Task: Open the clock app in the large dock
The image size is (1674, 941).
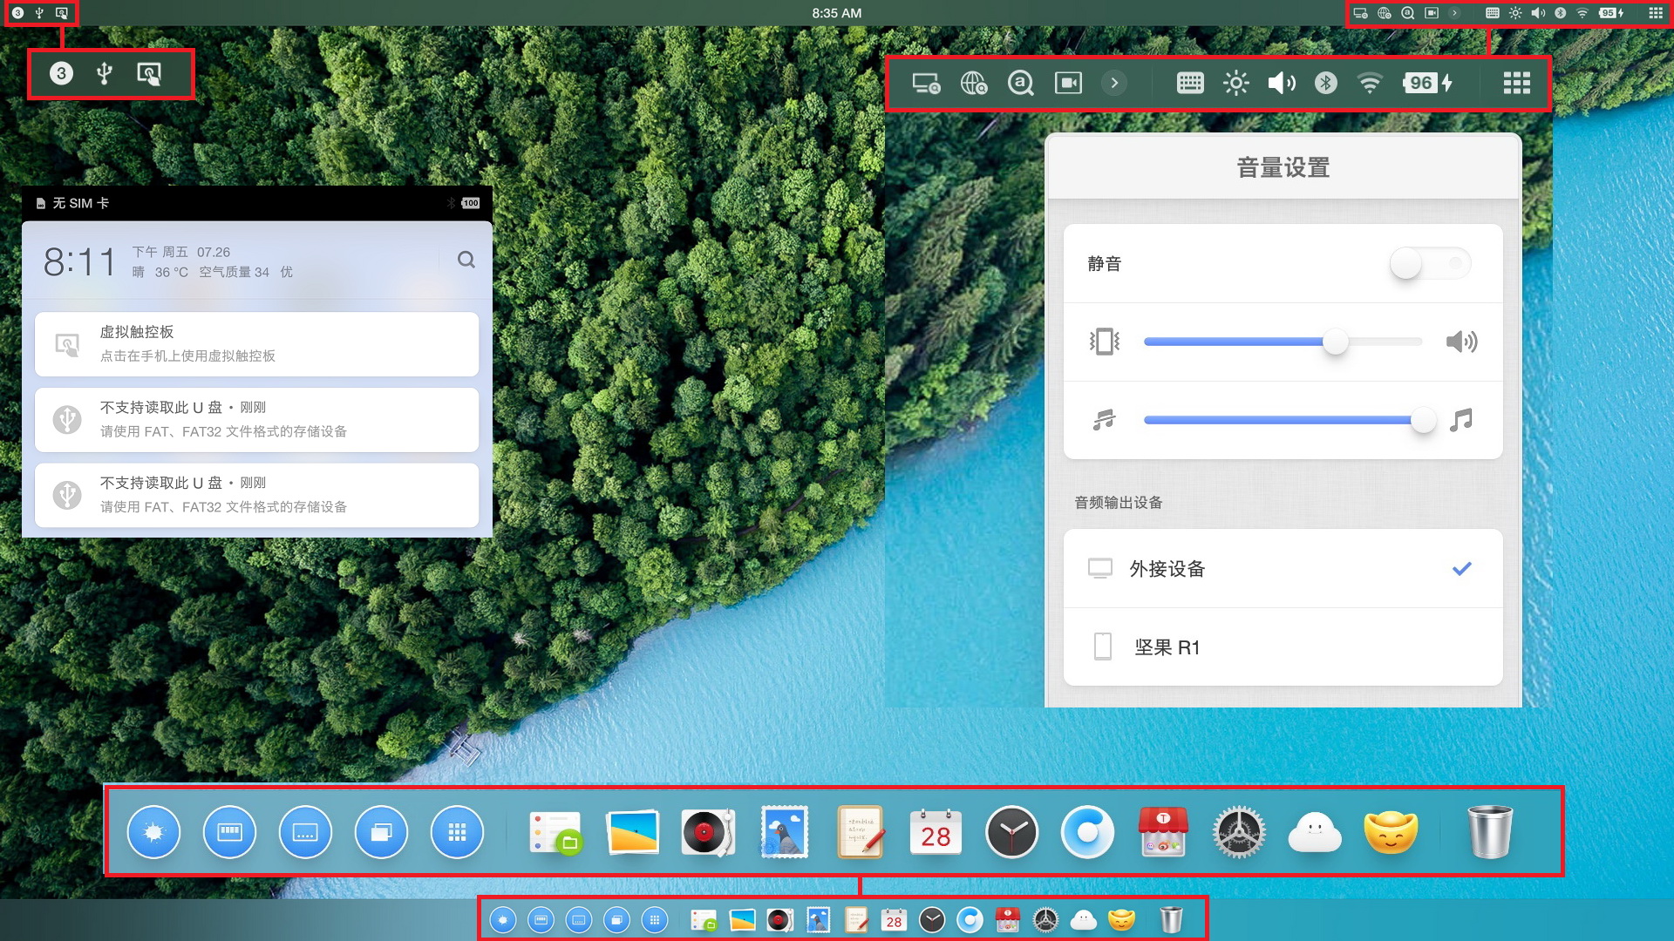Action: click(1011, 833)
